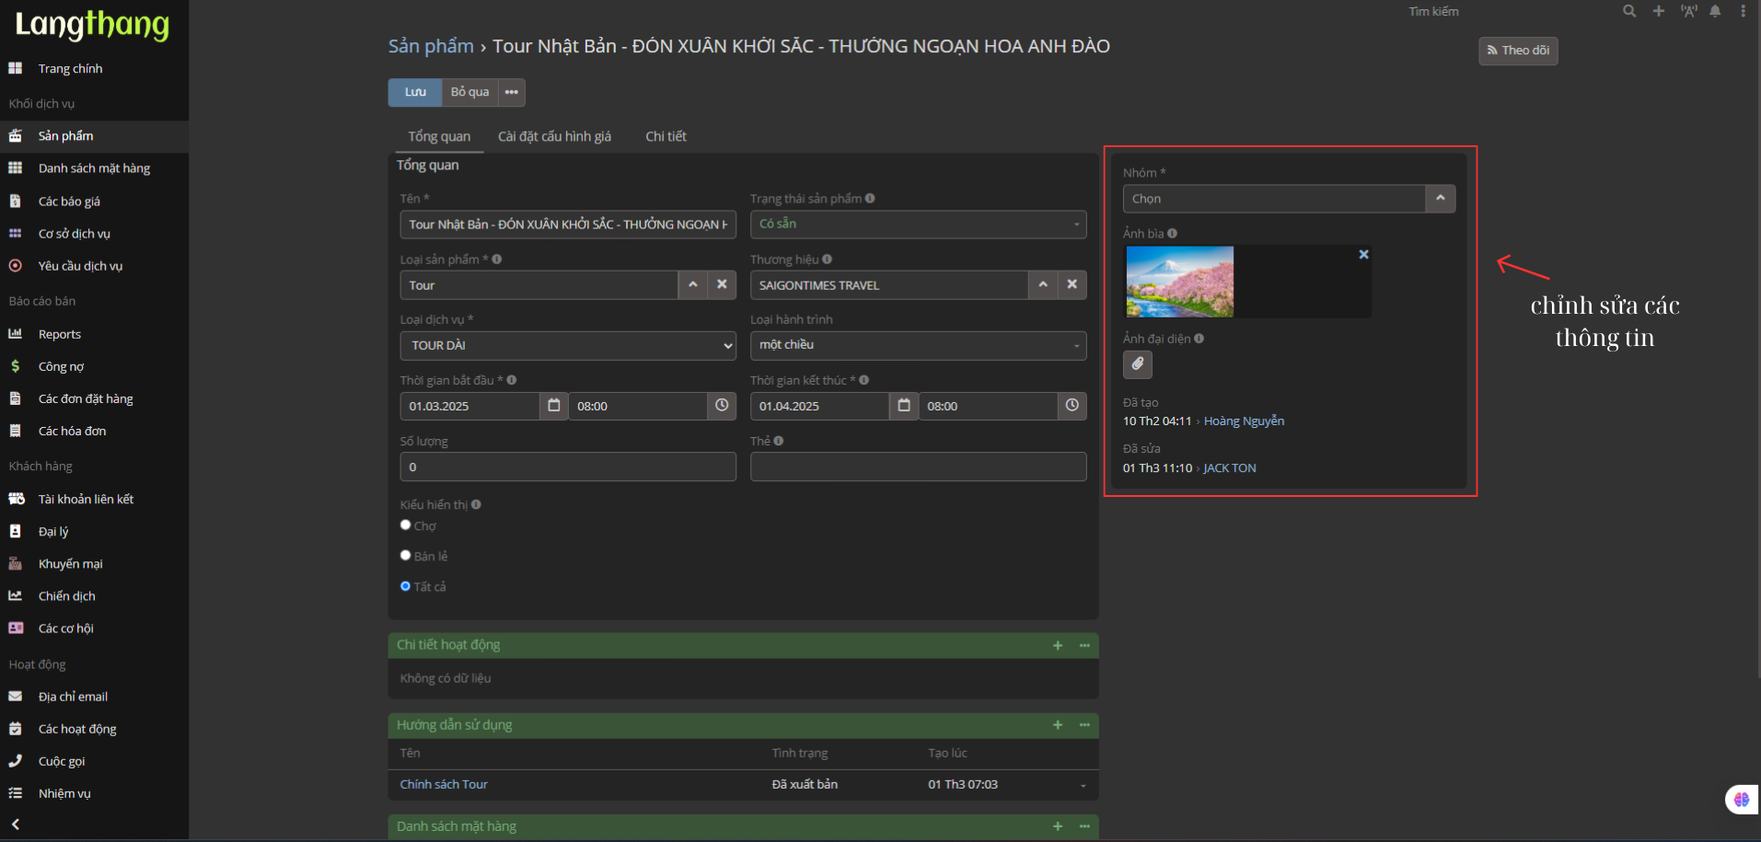This screenshot has height=842, width=1761.
Task: Click the Số lượng input field
Action: click(x=567, y=467)
